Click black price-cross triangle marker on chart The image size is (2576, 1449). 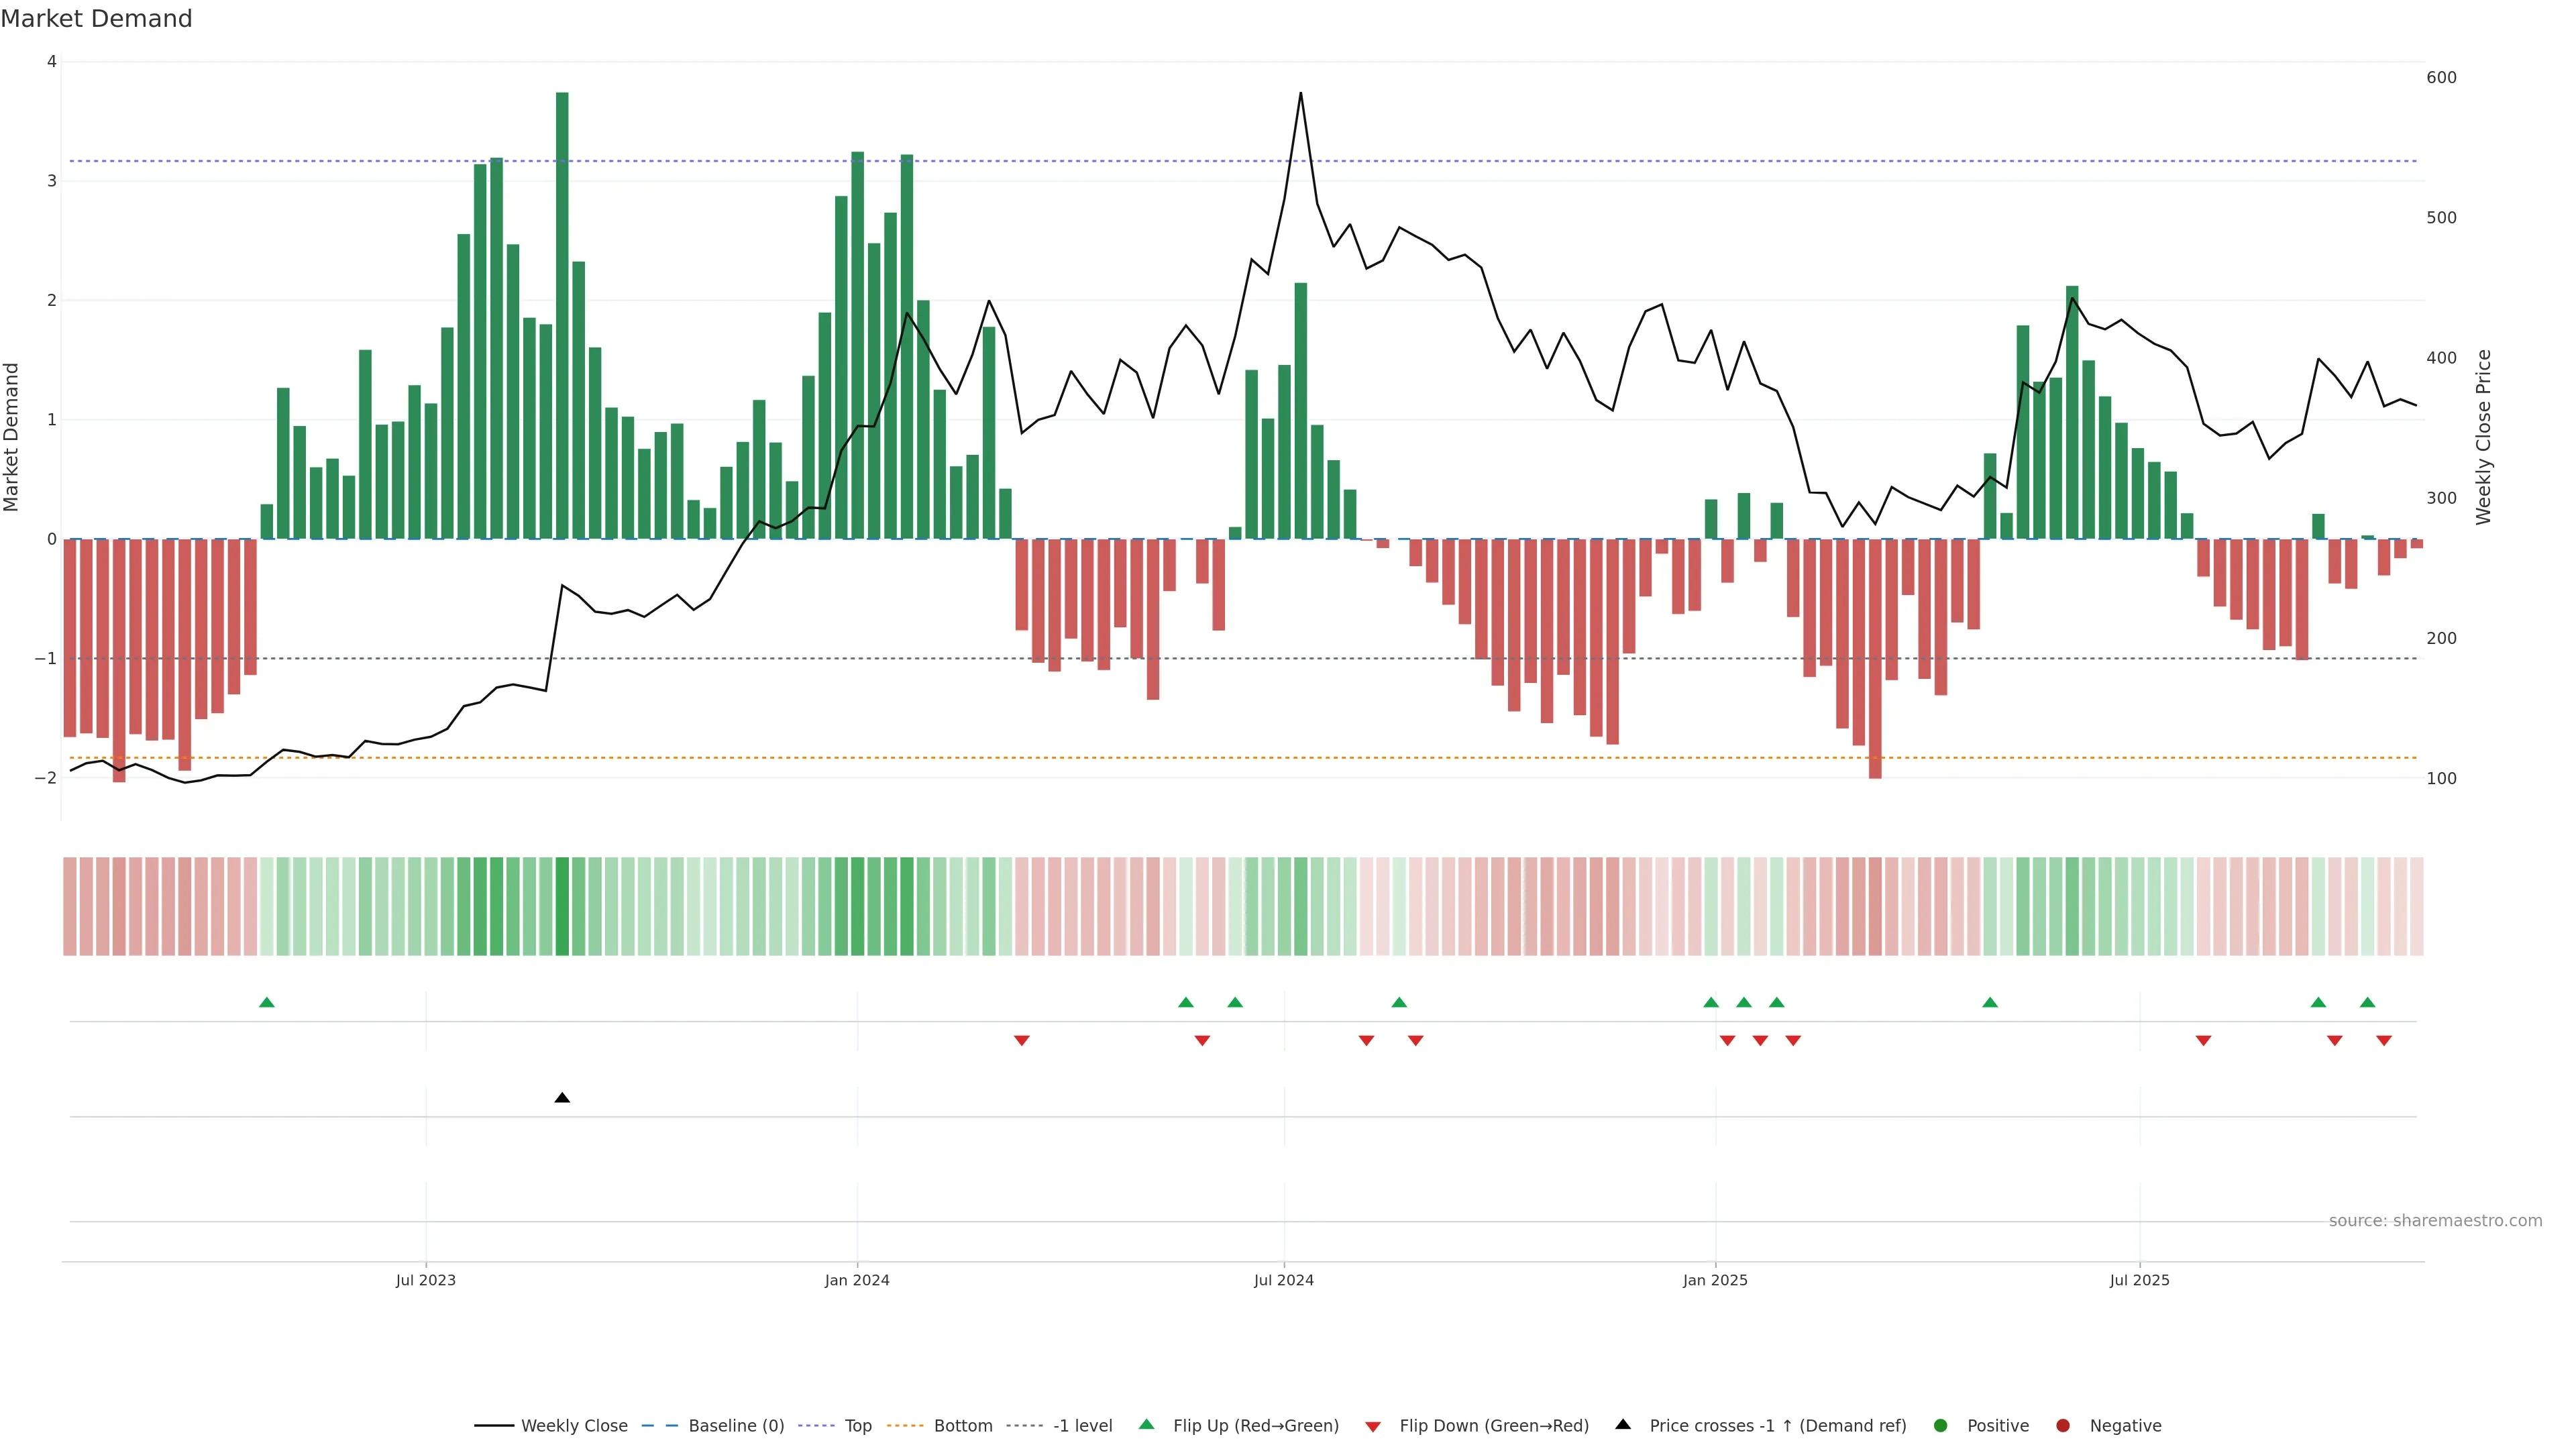[562, 1098]
